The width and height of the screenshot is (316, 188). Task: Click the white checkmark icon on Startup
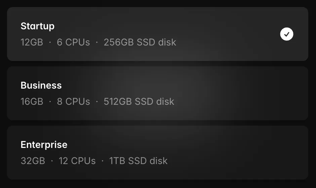(x=287, y=34)
